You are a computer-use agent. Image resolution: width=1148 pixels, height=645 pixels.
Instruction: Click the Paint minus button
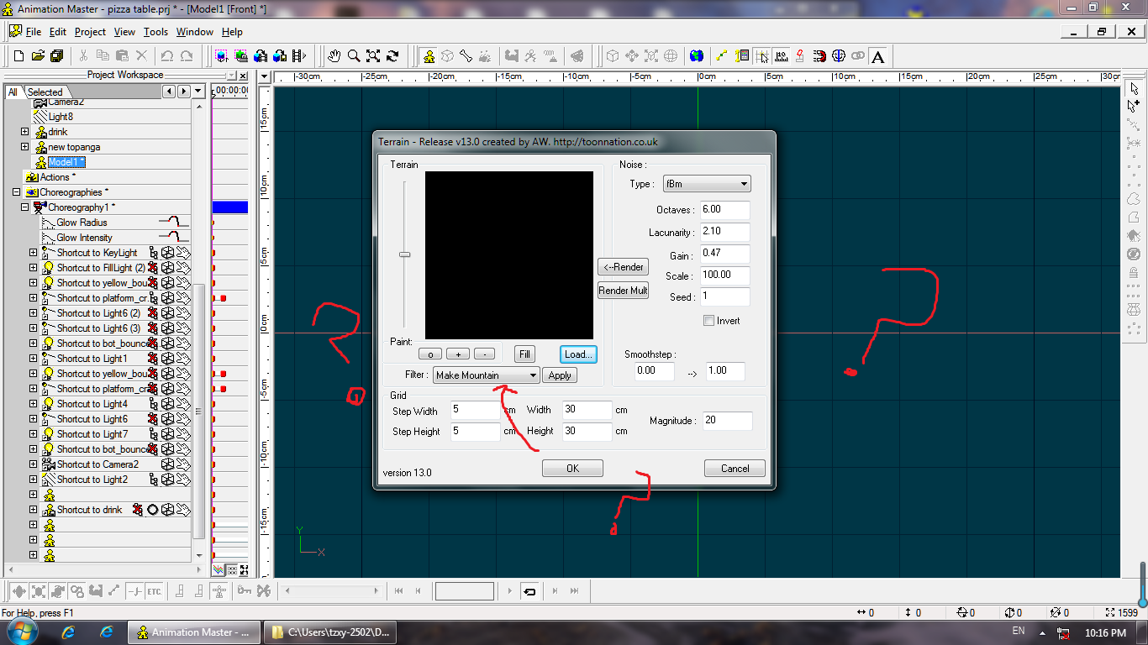(484, 354)
